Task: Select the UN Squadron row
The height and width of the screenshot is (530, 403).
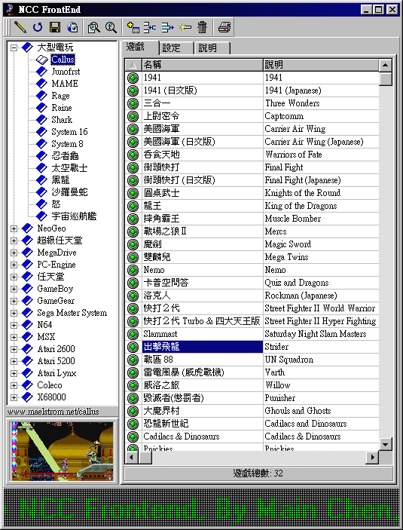Action: tap(252, 360)
